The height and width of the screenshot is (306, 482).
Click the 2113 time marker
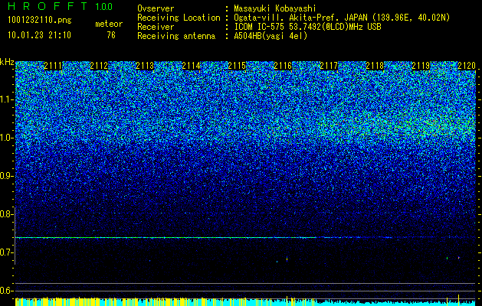tap(145, 66)
